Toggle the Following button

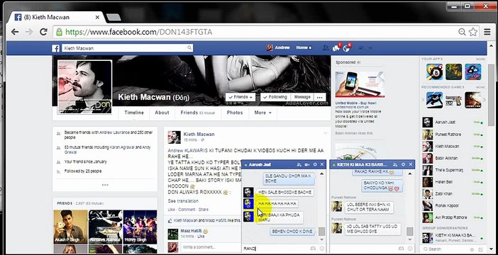pos(275,97)
